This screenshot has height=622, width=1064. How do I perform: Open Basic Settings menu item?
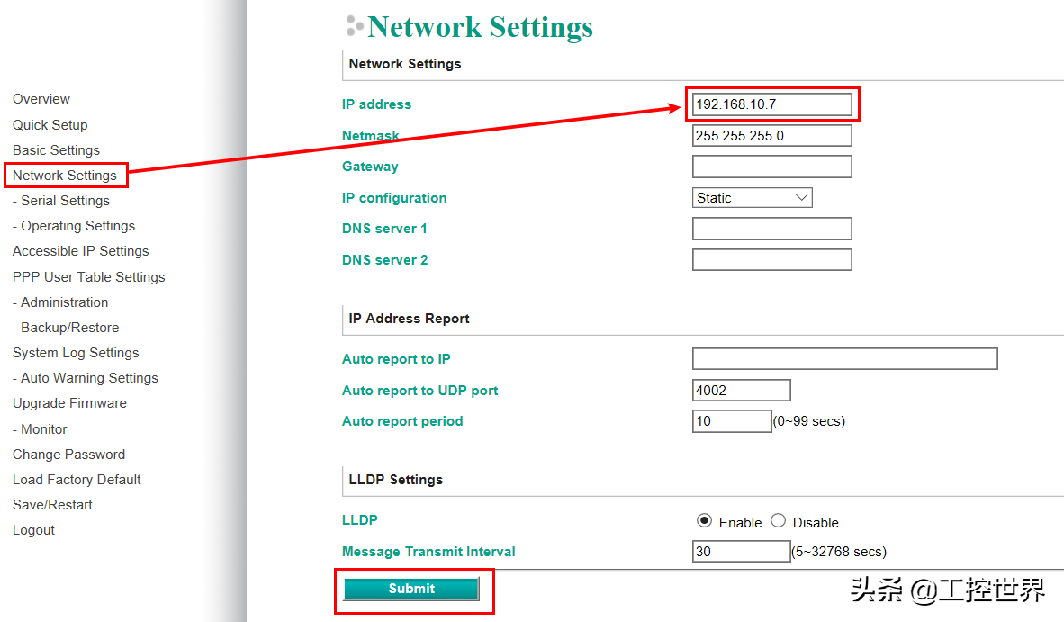(56, 150)
